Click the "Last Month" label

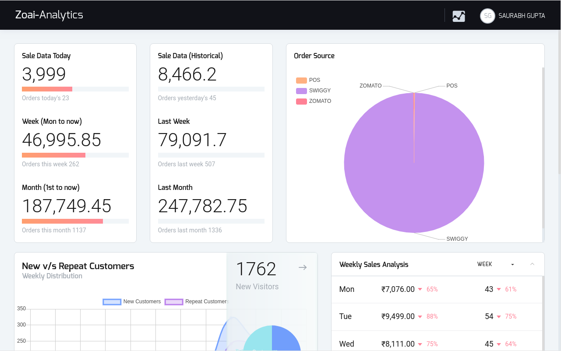[x=175, y=187]
